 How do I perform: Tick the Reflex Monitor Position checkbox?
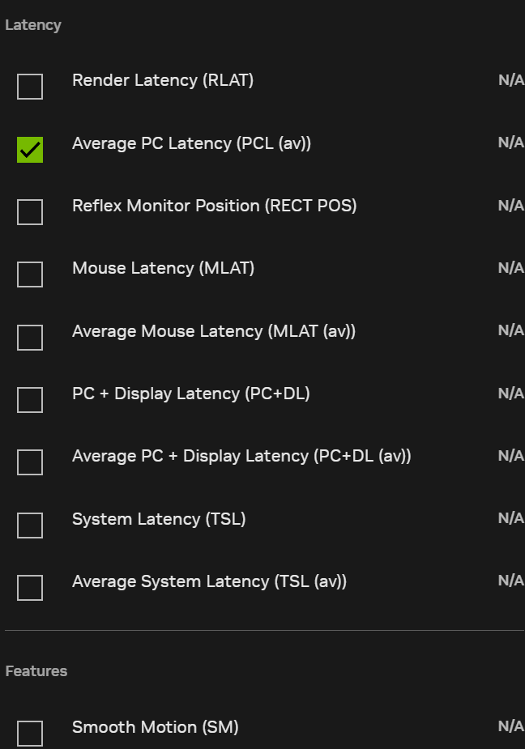(x=30, y=212)
